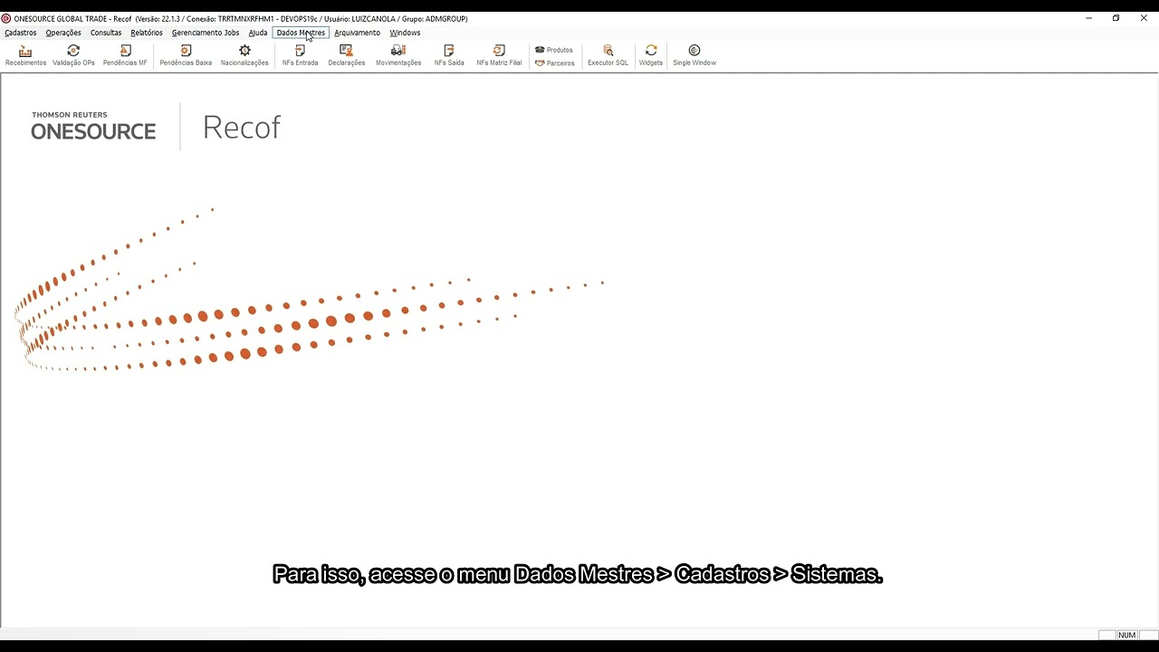The image size is (1159, 652).
Task: Minimize the Recof window
Action: 1088,18
